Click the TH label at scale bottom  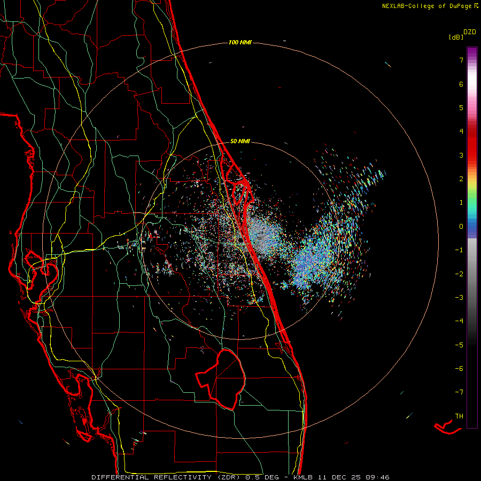459,416
